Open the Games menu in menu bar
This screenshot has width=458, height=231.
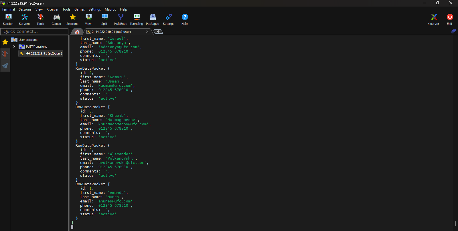(x=80, y=9)
